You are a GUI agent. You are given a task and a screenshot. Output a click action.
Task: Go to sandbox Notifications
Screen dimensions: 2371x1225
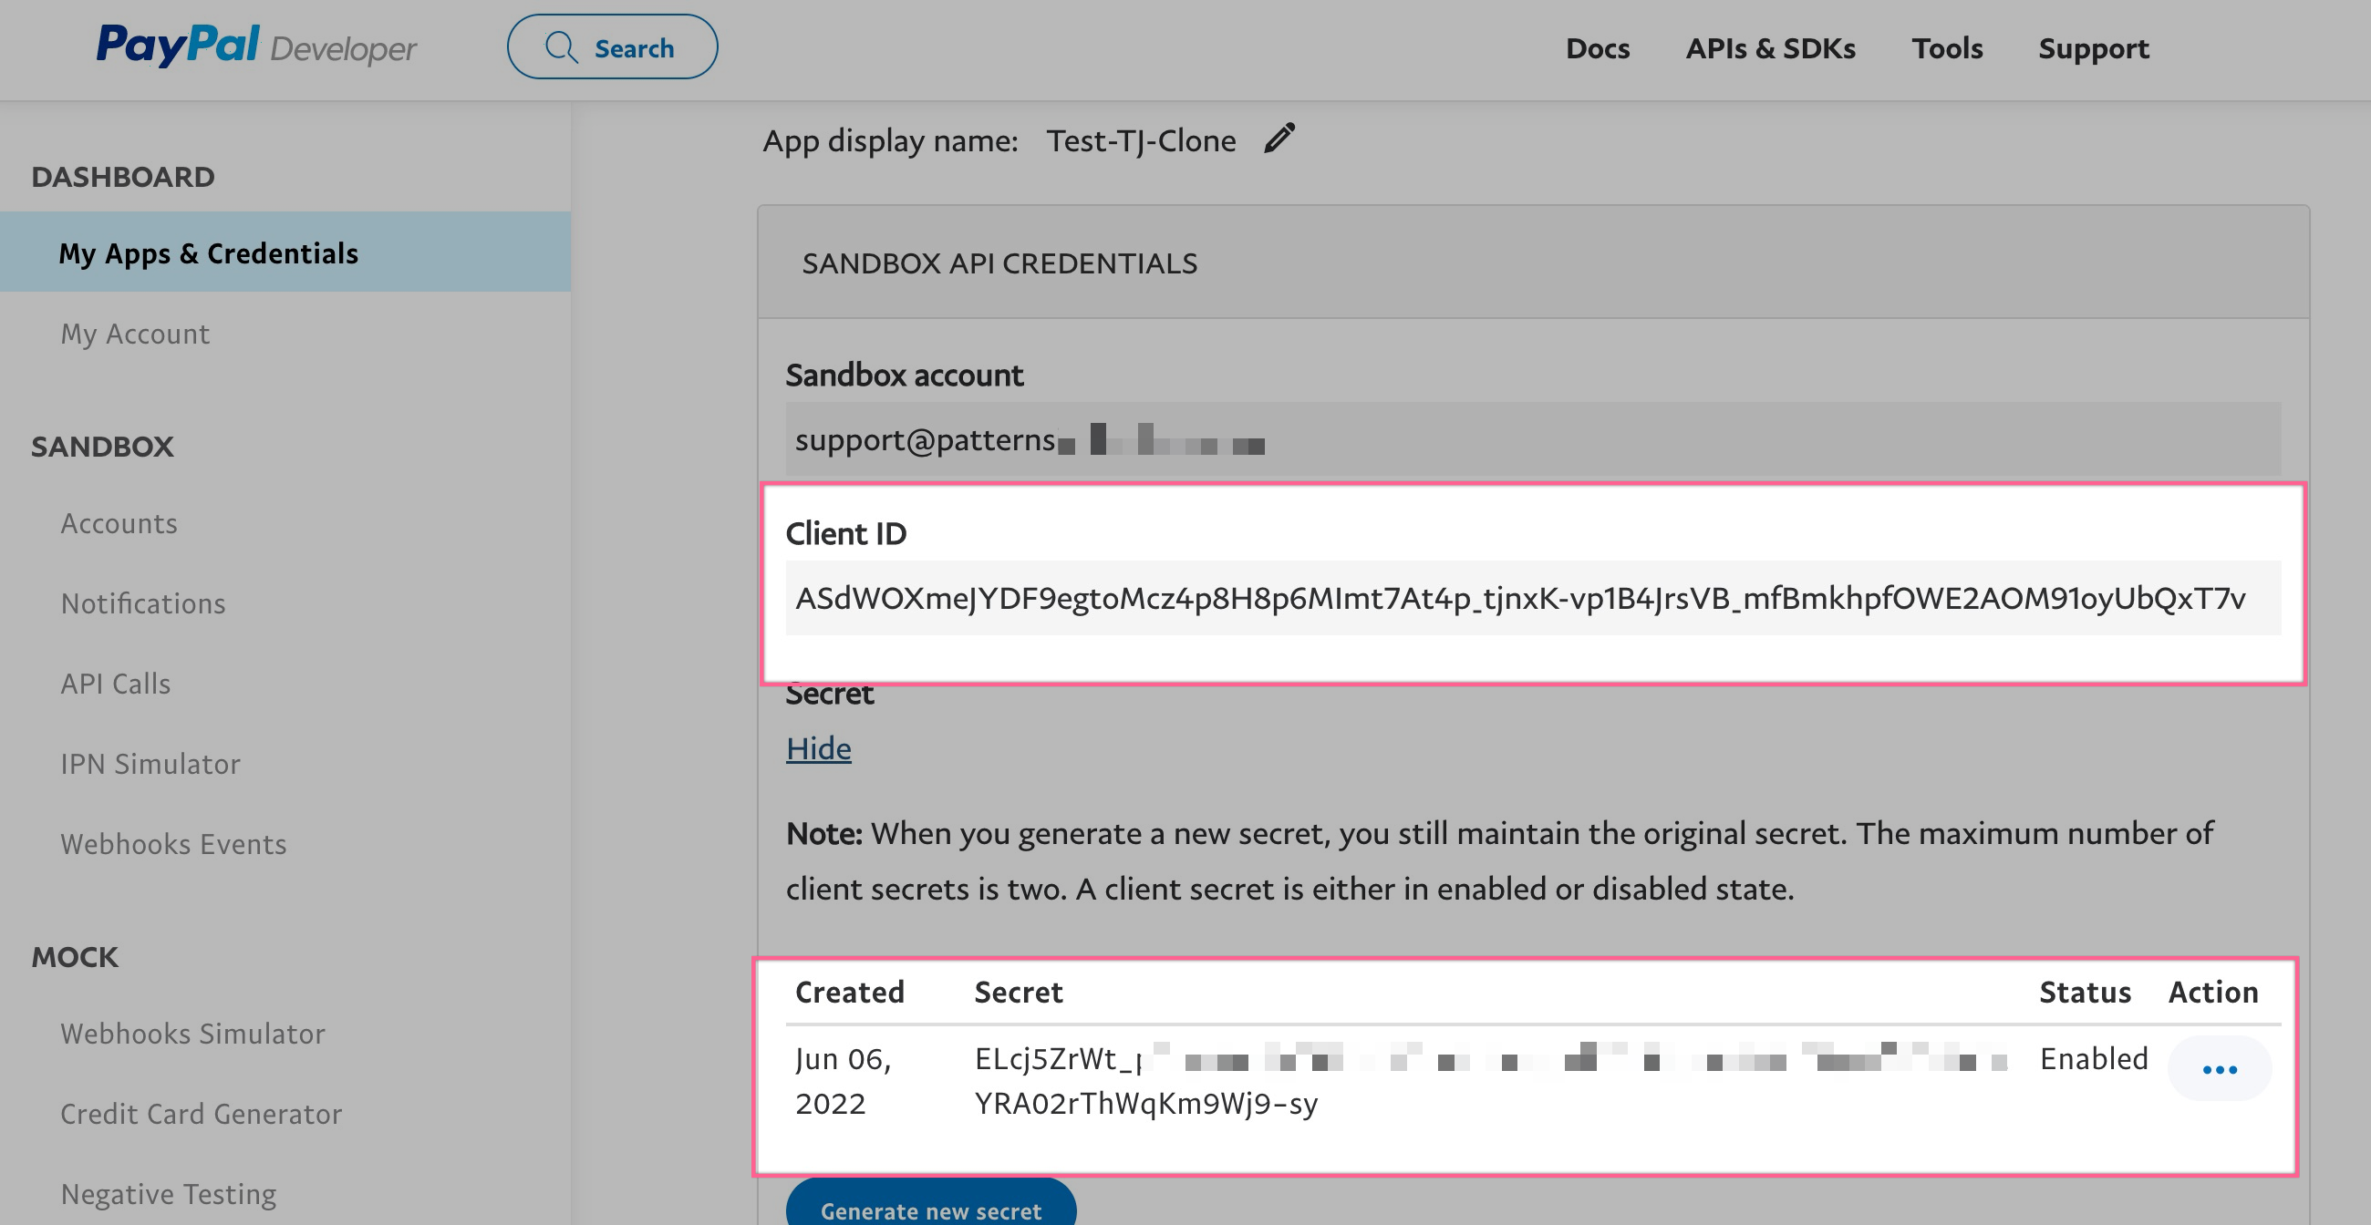(x=142, y=603)
